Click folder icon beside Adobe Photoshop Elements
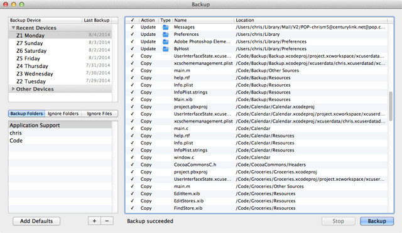 166,41
